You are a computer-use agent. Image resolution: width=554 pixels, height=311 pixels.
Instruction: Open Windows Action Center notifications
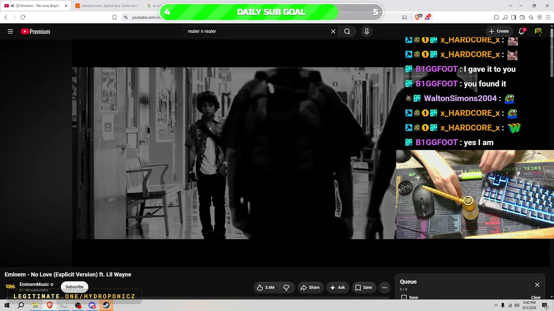click(545, 305)
